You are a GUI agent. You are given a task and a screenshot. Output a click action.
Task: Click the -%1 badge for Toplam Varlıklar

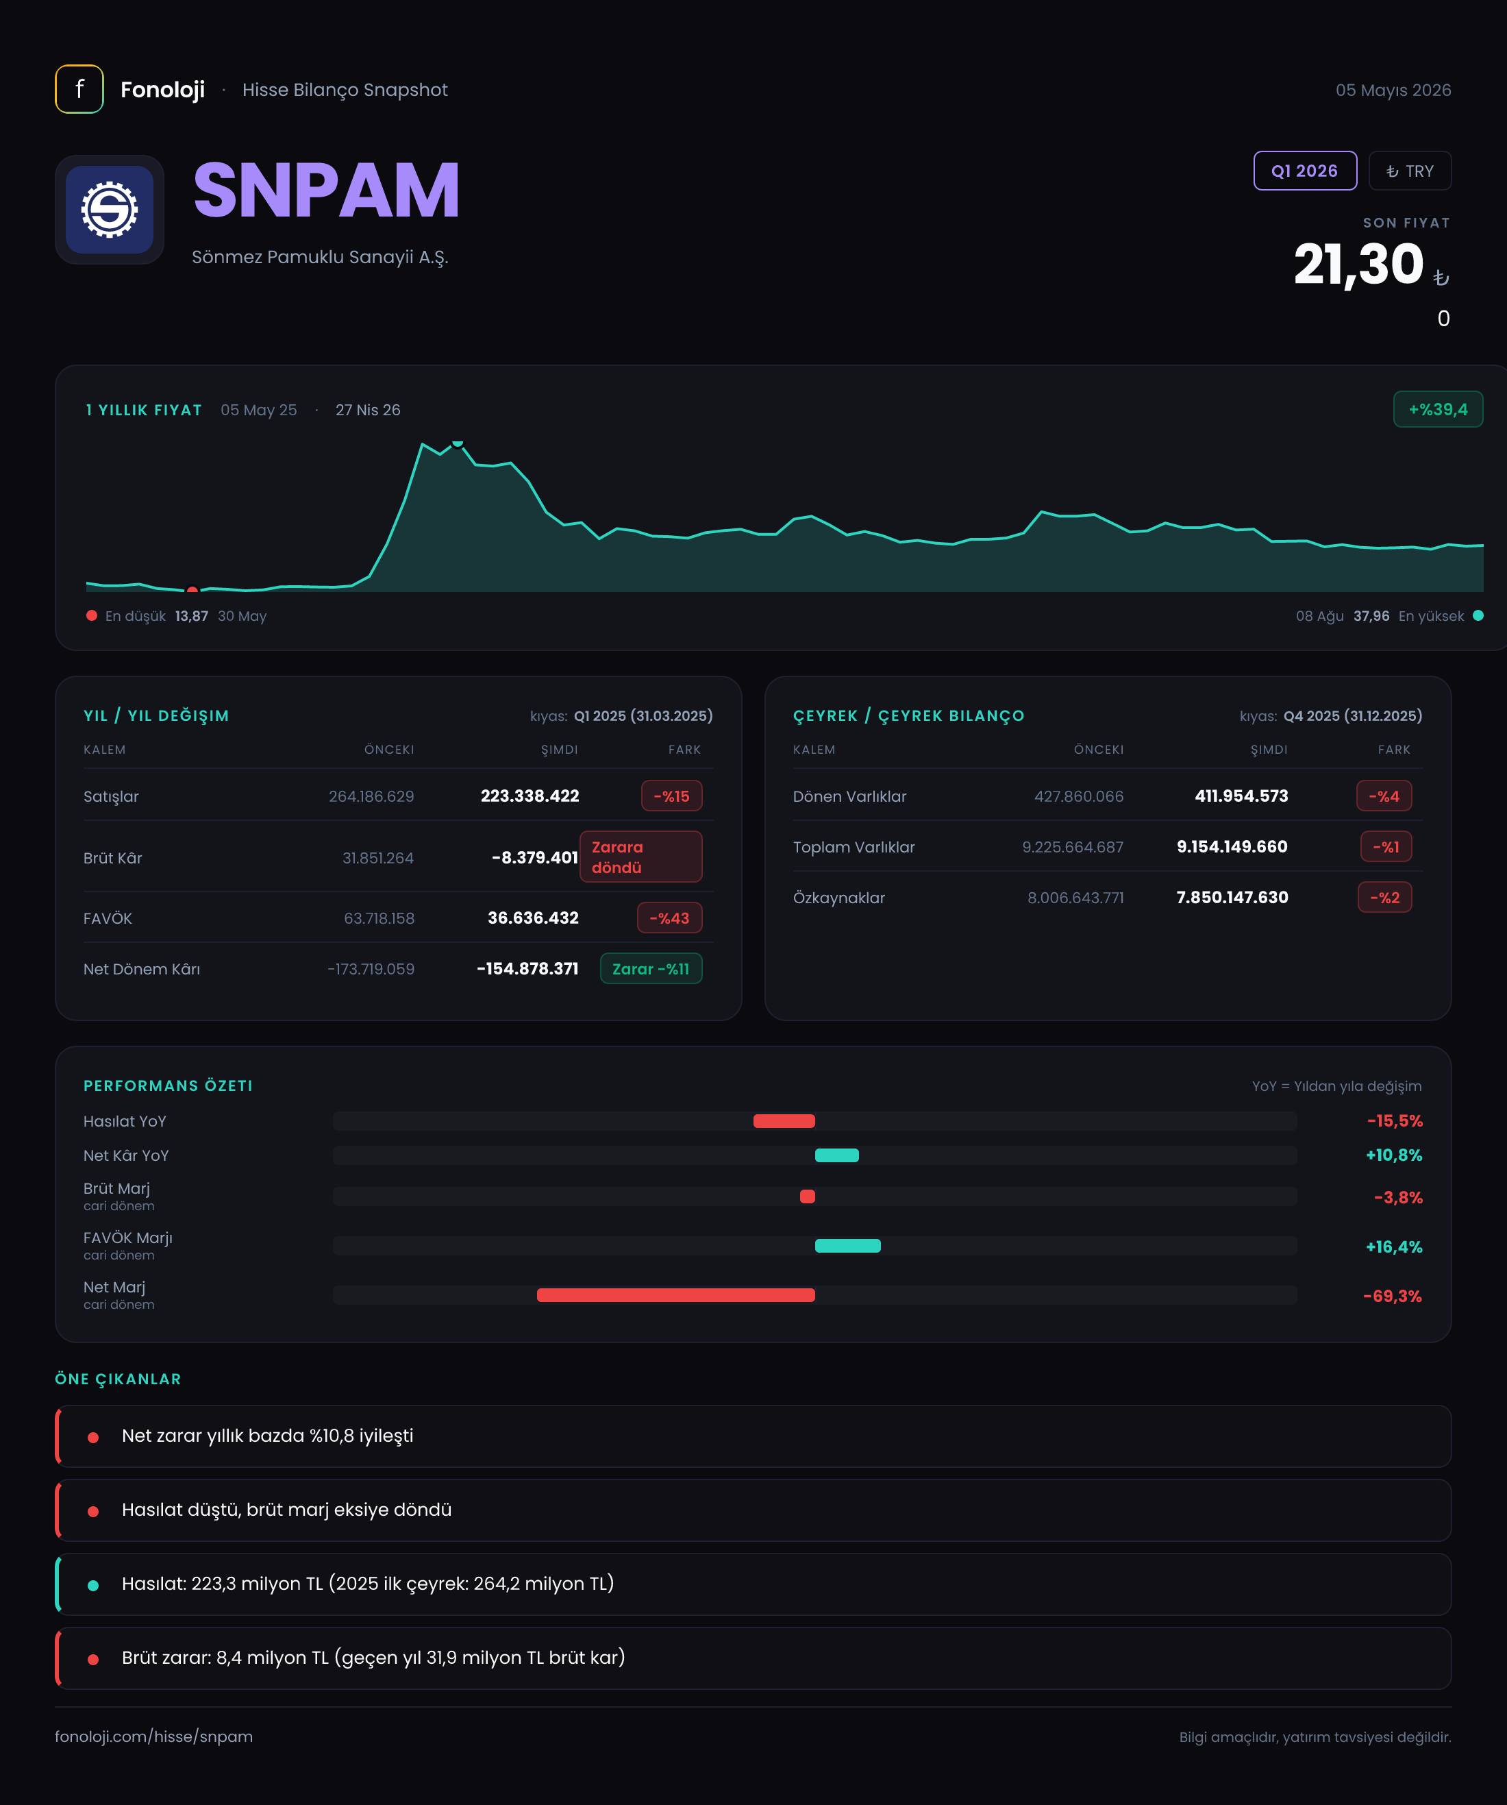tap(1386, 846)
